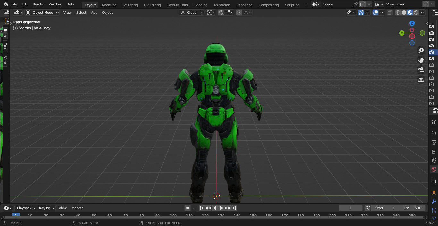Open the Object Mode dropdown
Screen dimensions: 438x226
click(x=42, y=13)
